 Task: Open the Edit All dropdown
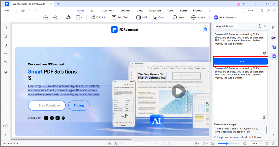pos(99,17)
